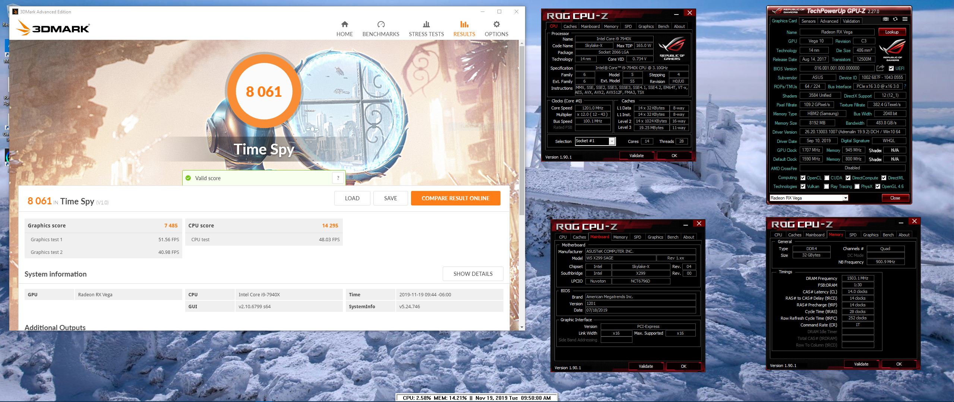Click the 3DMark scrollbar up arrow
This screenshot has width=954, height=402.
[x=521, y=44]
